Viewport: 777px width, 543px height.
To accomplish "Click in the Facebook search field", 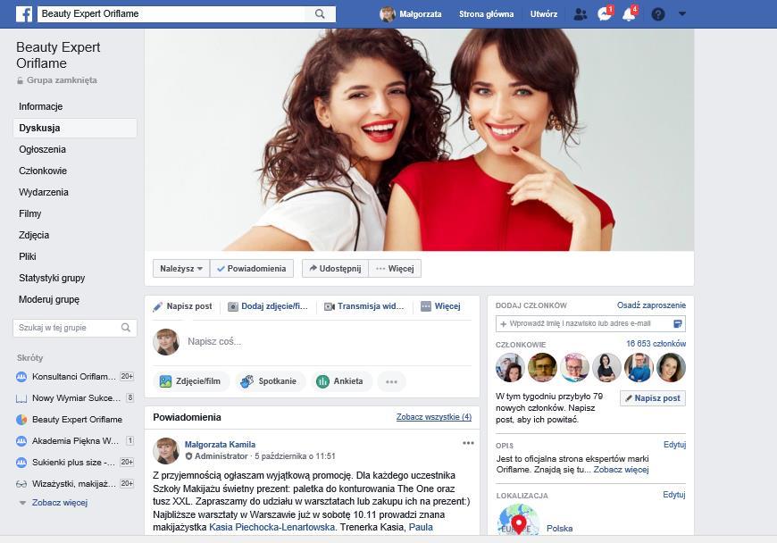I will point(171,14).
